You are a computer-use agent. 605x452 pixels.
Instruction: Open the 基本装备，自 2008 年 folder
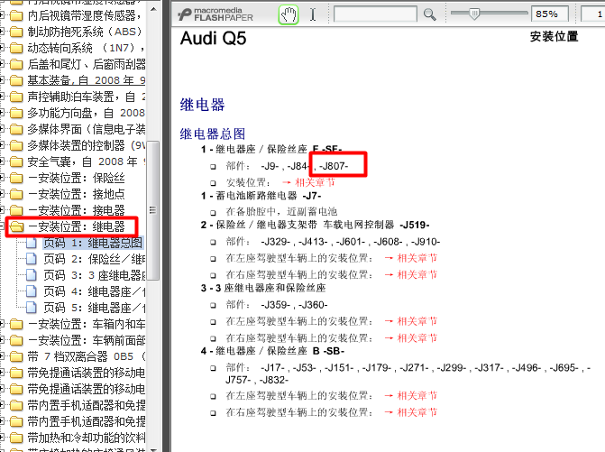tap(87, 80)
